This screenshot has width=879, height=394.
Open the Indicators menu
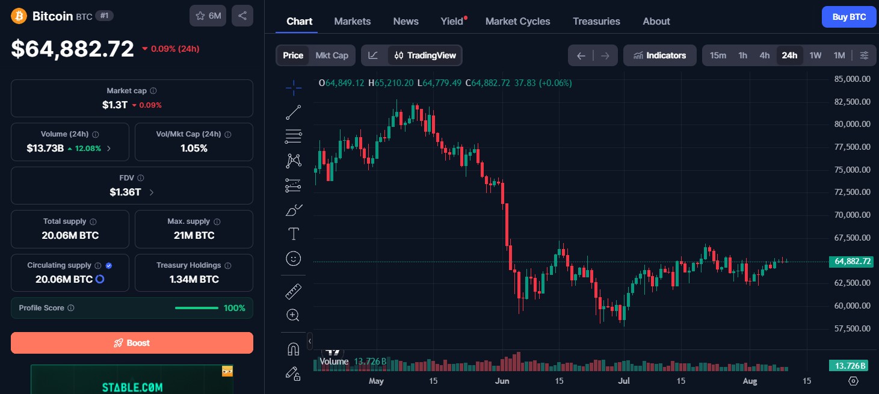click(660, 55)
